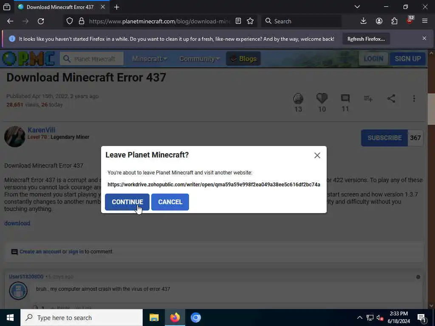Click CONTINUE in the dialog
This screenshot has width=435, height=326.
coord(127,202)
